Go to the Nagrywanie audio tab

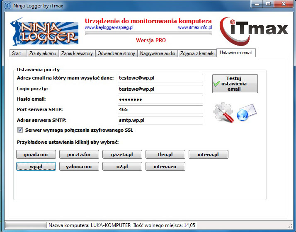click(158, 53)
